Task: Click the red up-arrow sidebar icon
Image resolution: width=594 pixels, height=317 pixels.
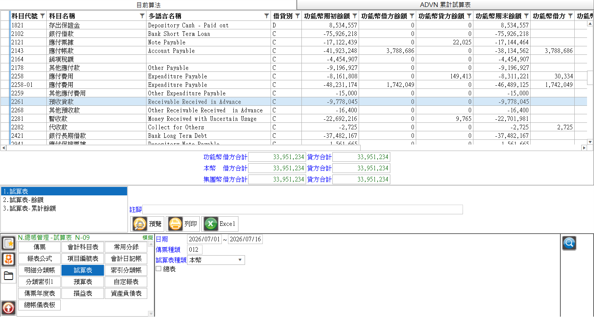Action: (9, 308)
